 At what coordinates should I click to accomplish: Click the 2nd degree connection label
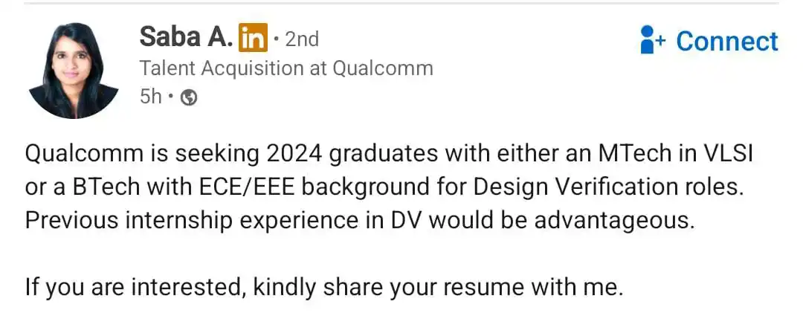click(302, 39)
